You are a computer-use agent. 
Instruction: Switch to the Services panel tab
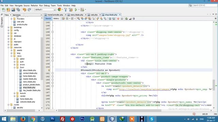17,15
